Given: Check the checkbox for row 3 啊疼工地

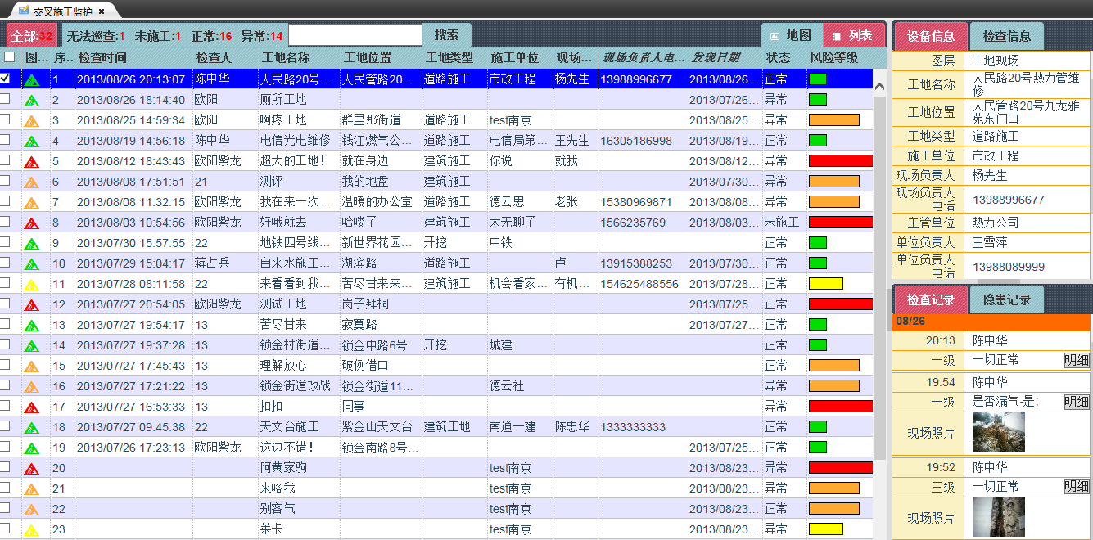Looking at the screenshot, I should tap(5, 119).
